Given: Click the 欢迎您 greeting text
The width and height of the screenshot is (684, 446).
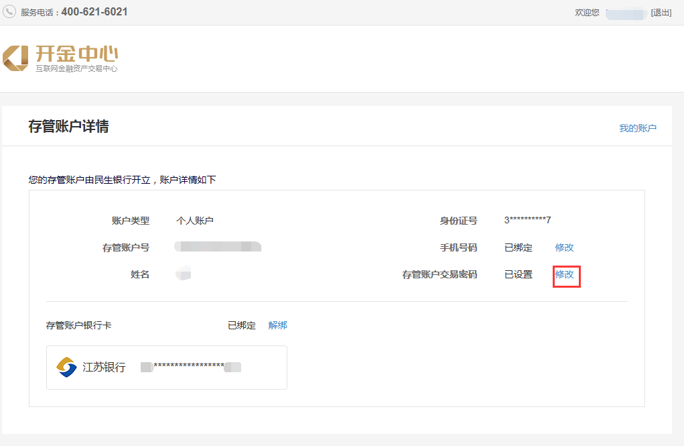Looking at the screenshot, I should (587, 13).
